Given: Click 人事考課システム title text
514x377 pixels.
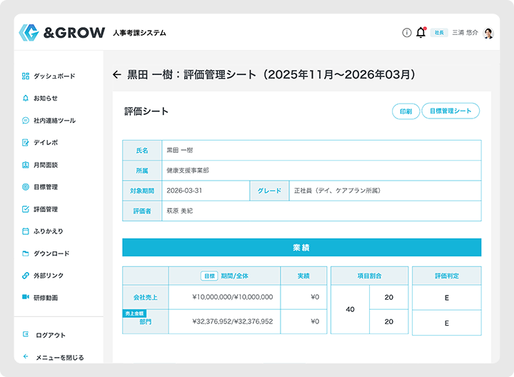Looking at the screenshot, I should click(x=140, y=33).
